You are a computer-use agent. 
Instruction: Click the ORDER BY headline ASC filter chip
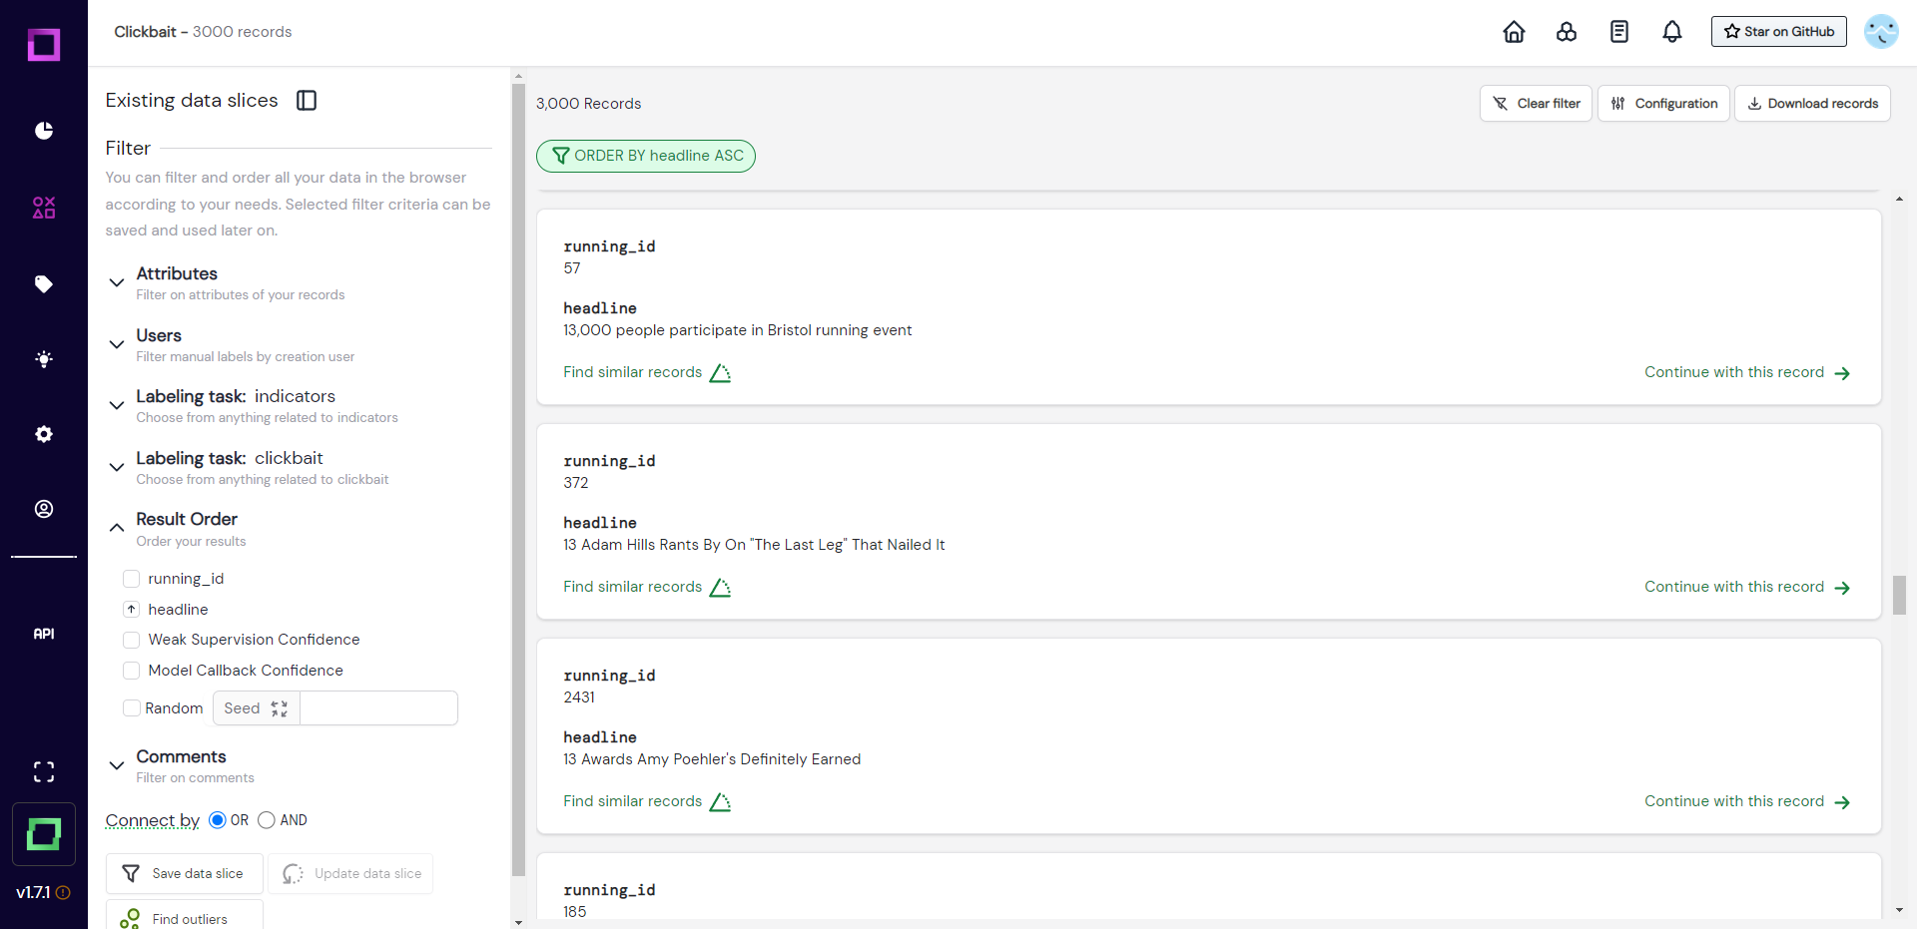[646, 156]
